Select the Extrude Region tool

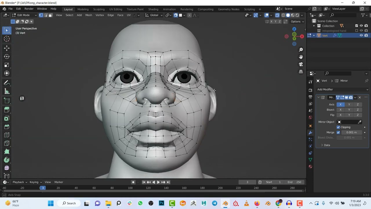(7, 110)
